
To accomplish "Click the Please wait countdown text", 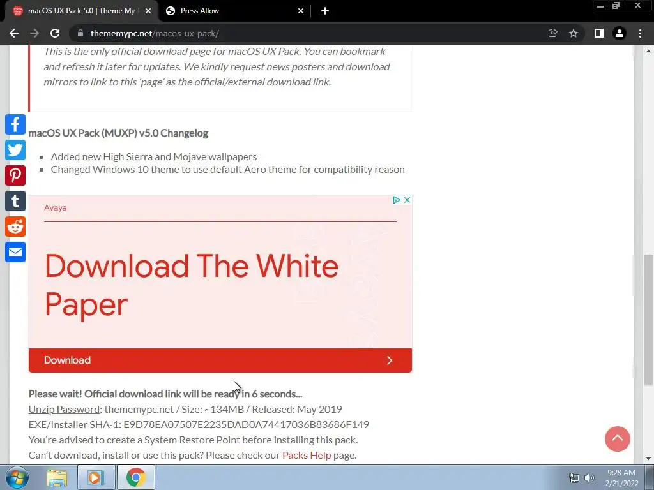I will tap(165, 394).
